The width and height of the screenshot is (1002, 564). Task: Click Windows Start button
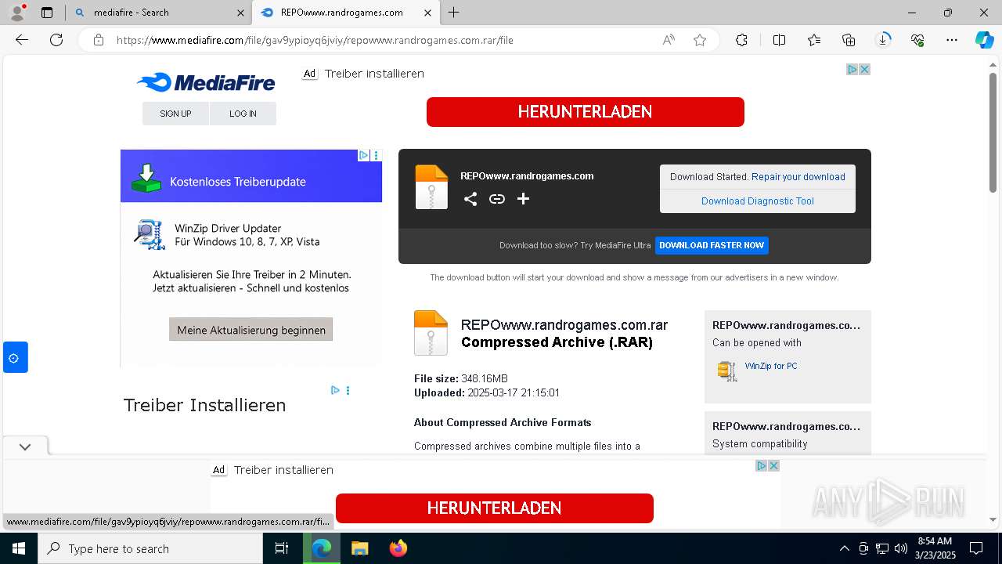click(19, 548)
